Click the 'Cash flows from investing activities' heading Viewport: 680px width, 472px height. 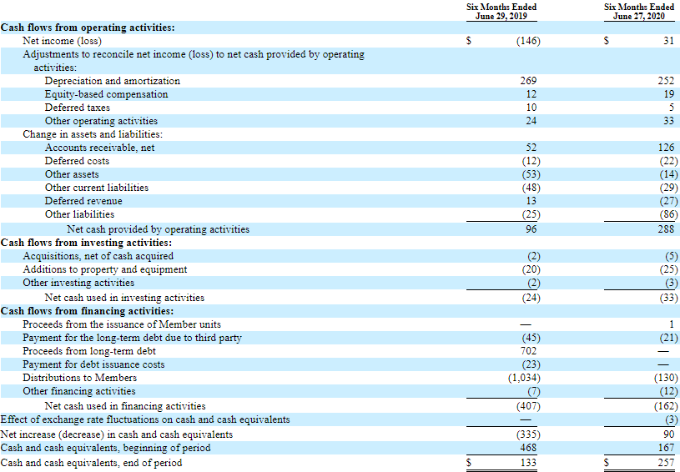pyautogui.click(x=86, y=243)
